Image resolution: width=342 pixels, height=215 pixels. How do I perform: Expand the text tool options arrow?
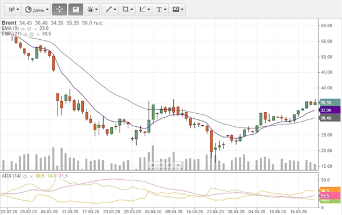click(x=165, y=10)
